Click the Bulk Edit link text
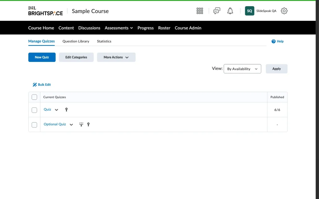Viewport: 319px width, 199px height. [44, 85]
